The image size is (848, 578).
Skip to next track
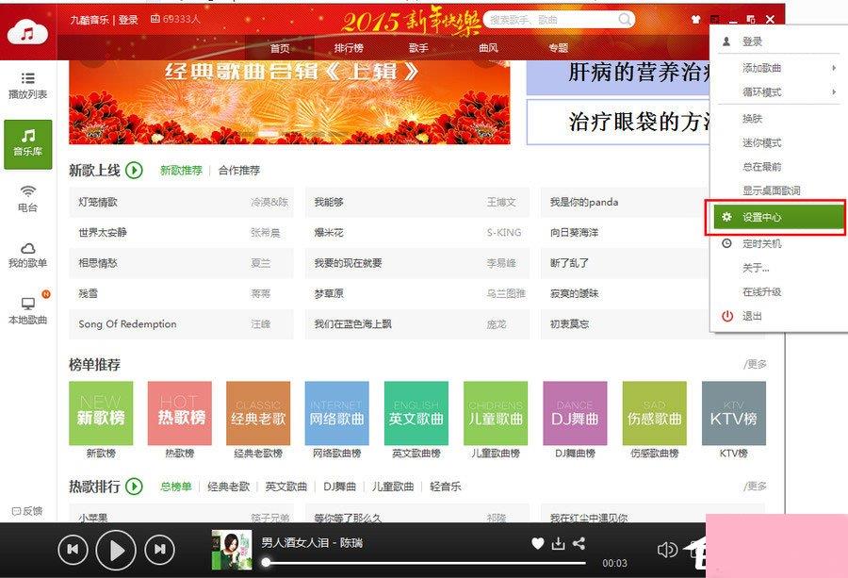click(159, 550)
